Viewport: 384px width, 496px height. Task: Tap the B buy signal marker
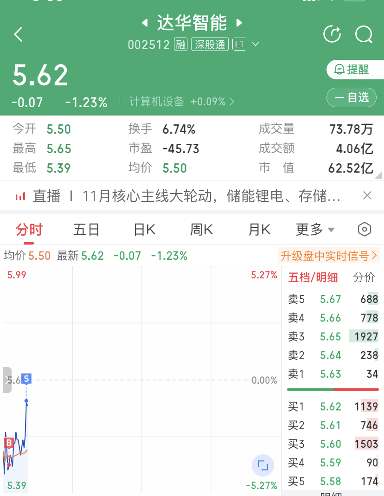tap(9, 443)
